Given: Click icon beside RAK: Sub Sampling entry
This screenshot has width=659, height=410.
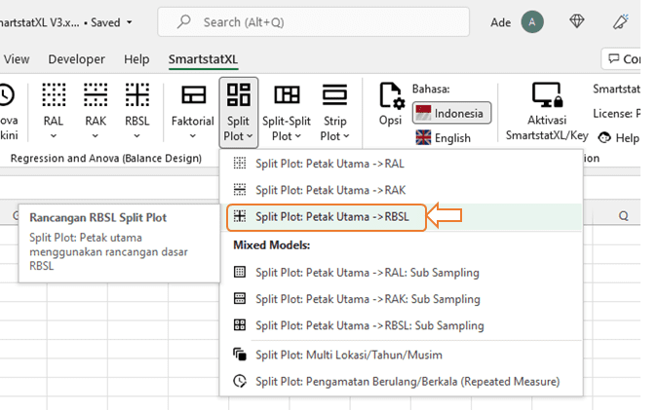Looking at the screenshot, I should click(x=240, y=298).
